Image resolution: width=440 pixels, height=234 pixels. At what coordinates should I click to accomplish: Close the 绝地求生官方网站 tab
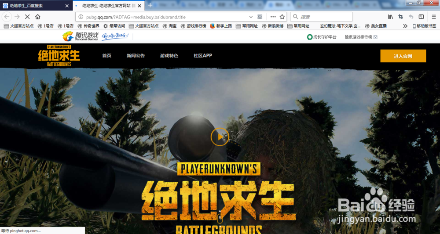coord(139,6)
